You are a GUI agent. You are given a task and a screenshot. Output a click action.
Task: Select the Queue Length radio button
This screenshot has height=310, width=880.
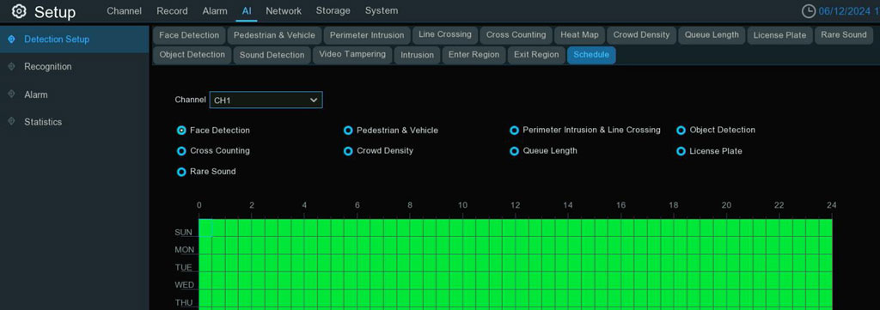point(514,151)
